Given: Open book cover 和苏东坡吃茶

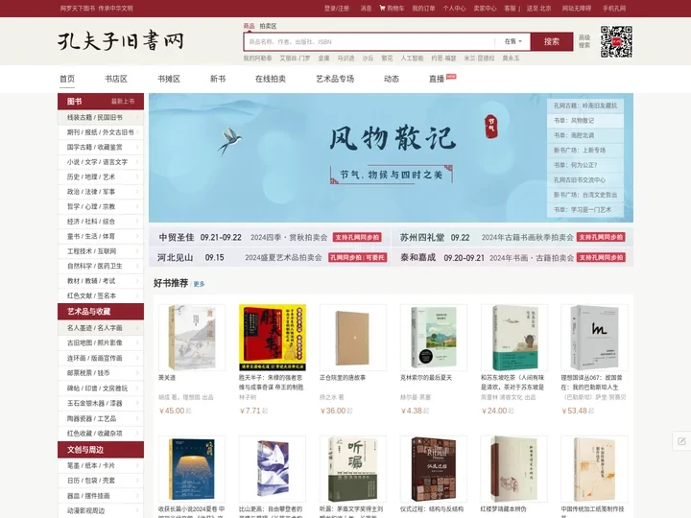Looking at the screenshot, I should pos(514,338).
